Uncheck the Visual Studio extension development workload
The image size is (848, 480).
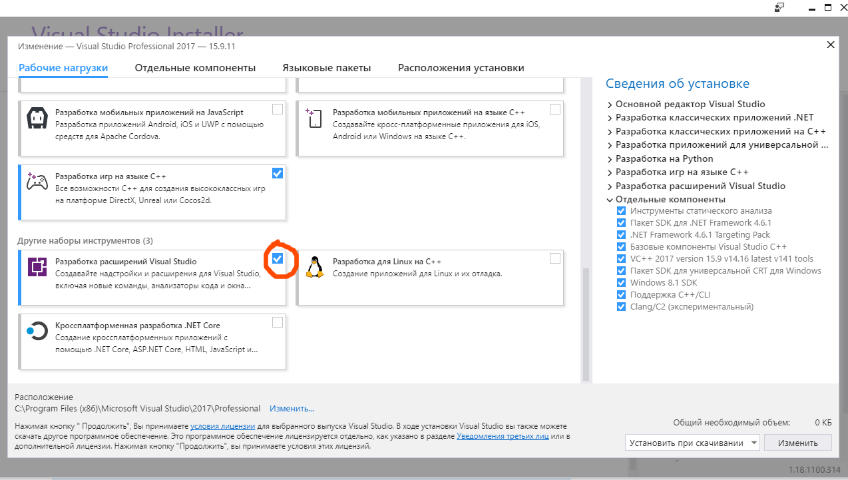point(278,258)
